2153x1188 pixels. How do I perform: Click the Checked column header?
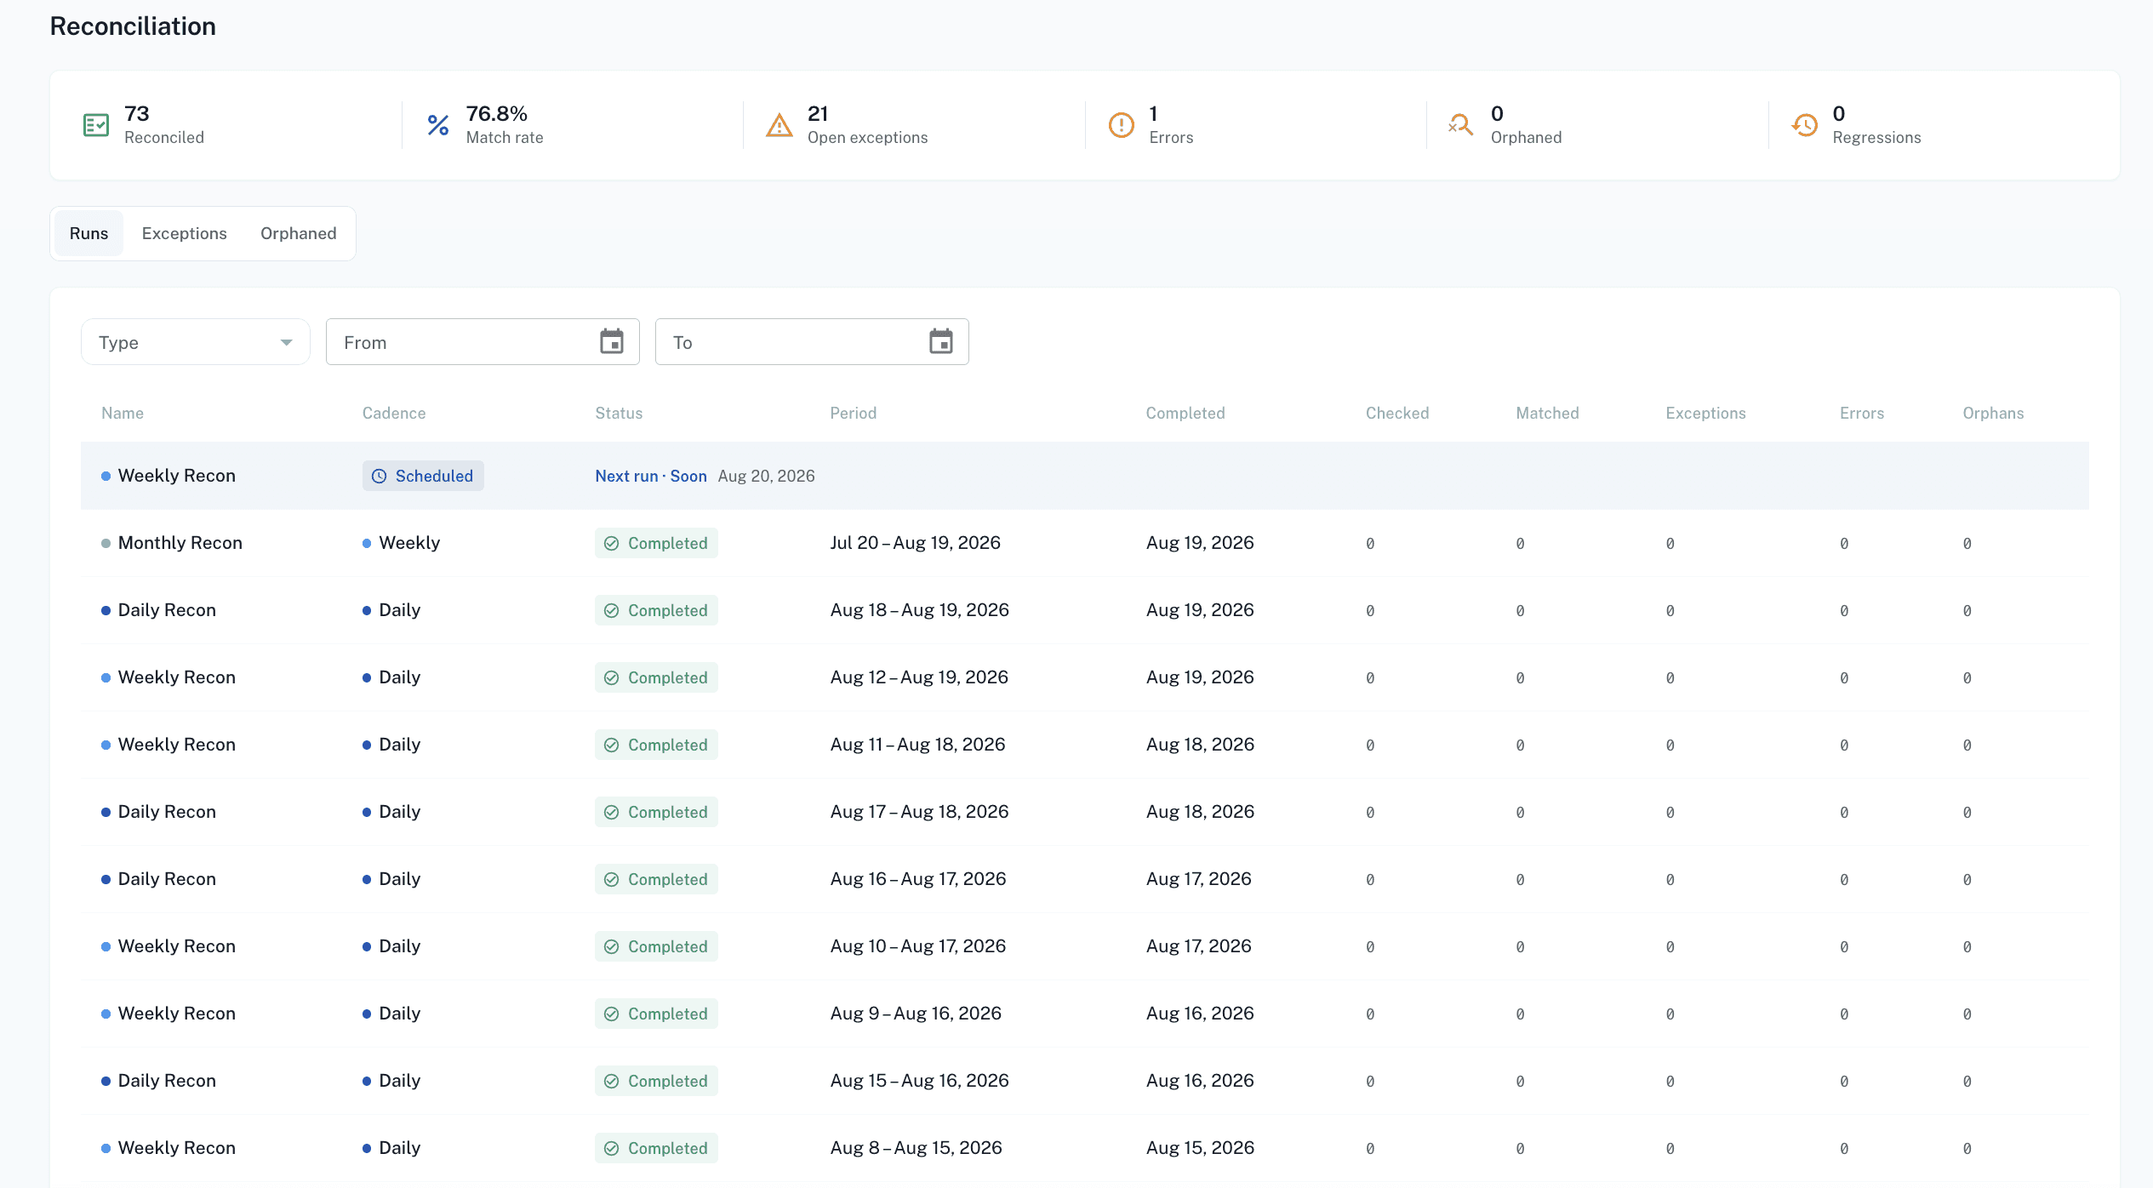click(x=1397, y=414)
